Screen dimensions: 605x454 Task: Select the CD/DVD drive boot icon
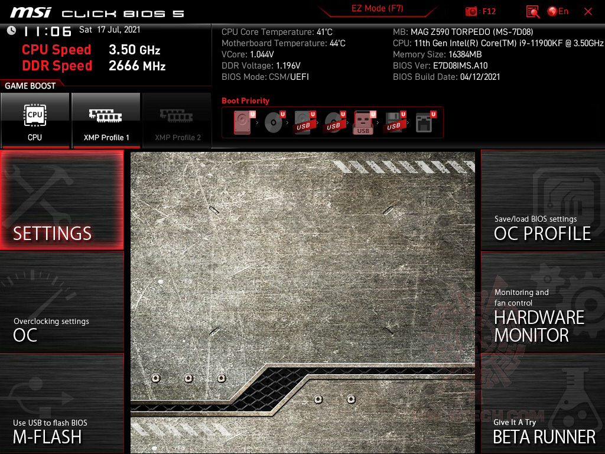[x=274, y=122]
